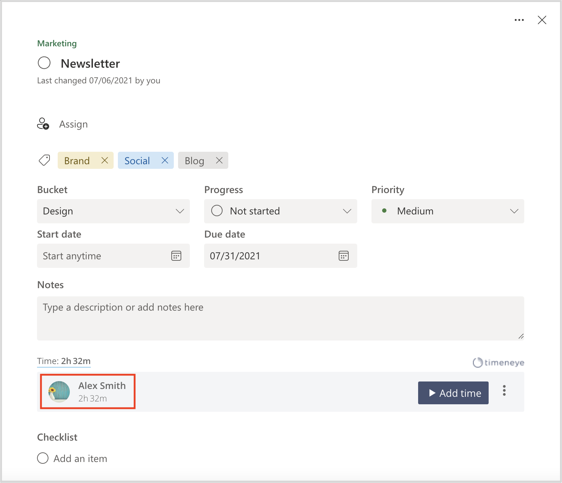
Task: Click the Add an item text field
Action: pos(80,458)
